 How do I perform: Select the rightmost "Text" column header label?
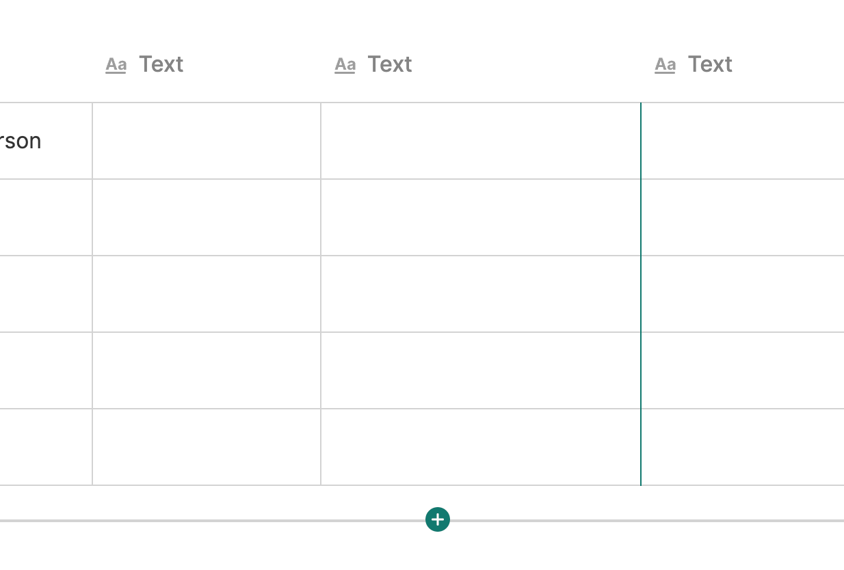[710, 64]
